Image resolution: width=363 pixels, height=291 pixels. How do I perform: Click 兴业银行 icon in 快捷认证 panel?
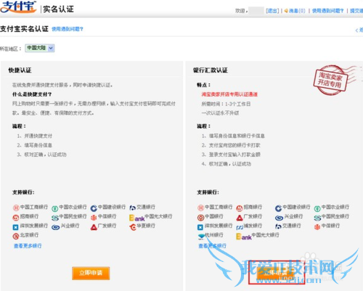(55, 227)
